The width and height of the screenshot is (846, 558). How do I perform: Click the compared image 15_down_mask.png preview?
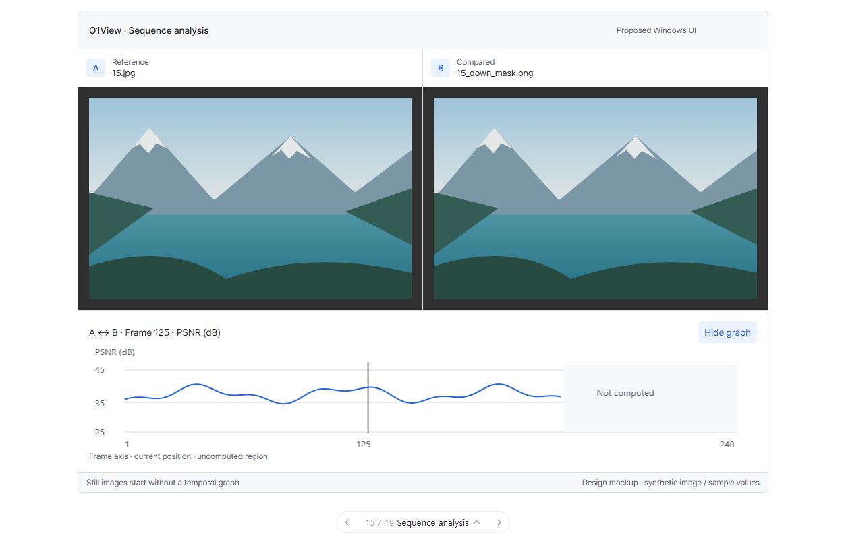595,198
